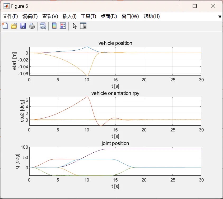Screen dimensions: 223x199
Task: Print the figure using printer icon
Action: [32, 26]
